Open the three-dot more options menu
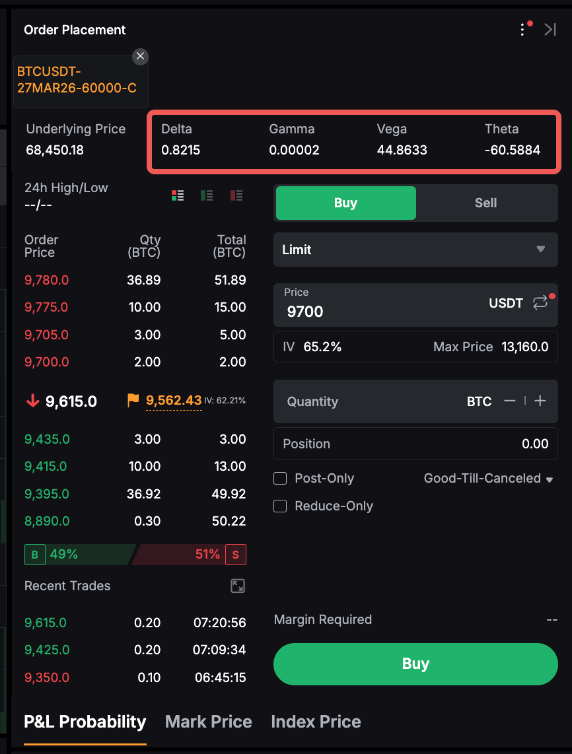Screen dimensions: 572x754 (x=522, y=30)
